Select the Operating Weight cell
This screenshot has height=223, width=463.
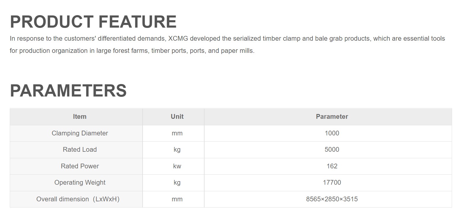80,183
